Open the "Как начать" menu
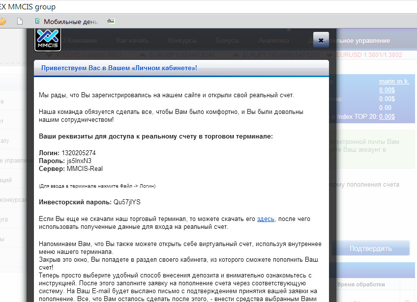Viewport: 417px width, 302px height. 132,41
